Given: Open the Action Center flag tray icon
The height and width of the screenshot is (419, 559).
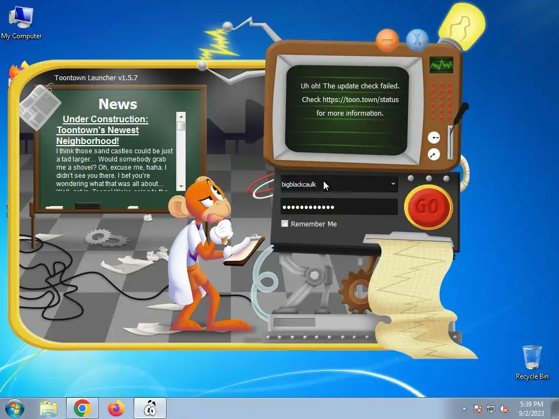Looking at the screenshot, I should pyautogui.click(x=477, y=409).
